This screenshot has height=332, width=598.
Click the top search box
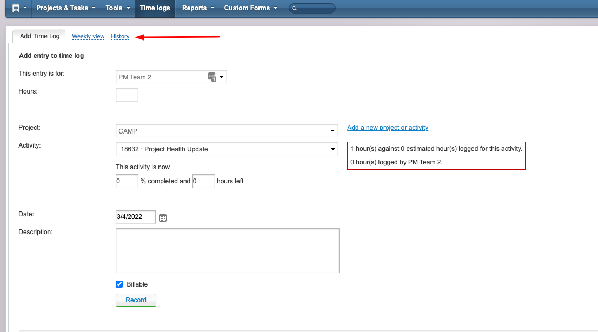tap(313, 8)
